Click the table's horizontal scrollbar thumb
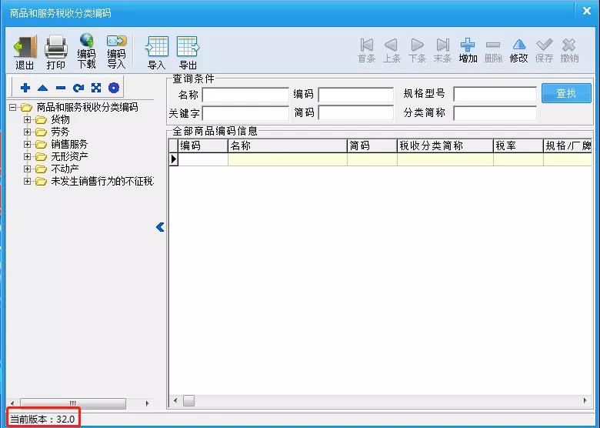 188,401
